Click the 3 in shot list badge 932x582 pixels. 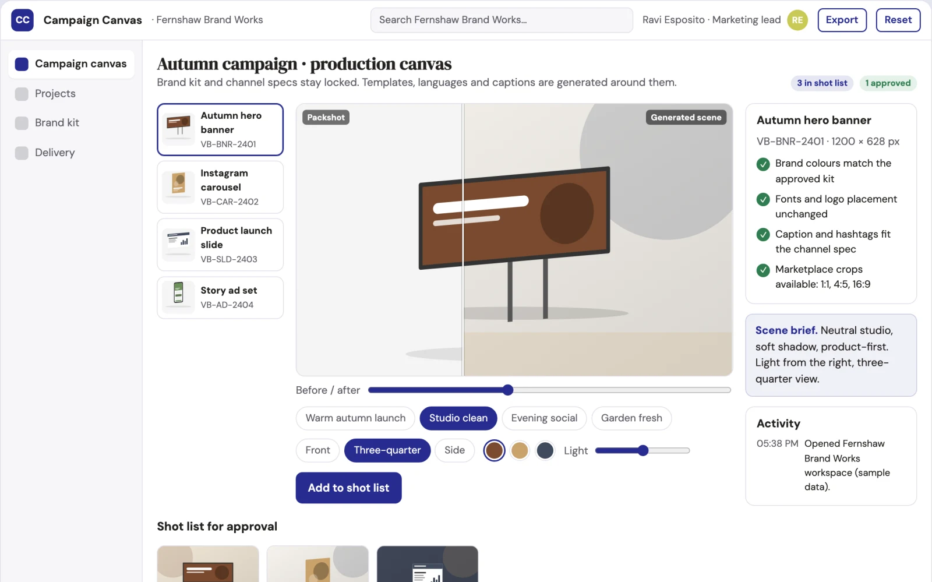tap(821, 83)
